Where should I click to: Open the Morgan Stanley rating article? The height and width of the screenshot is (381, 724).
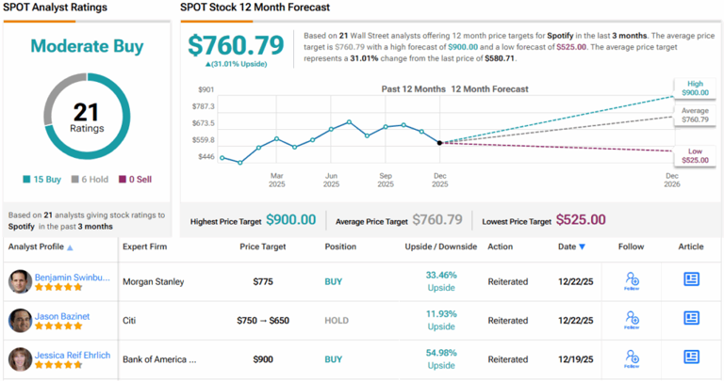[x=691, y=279]
